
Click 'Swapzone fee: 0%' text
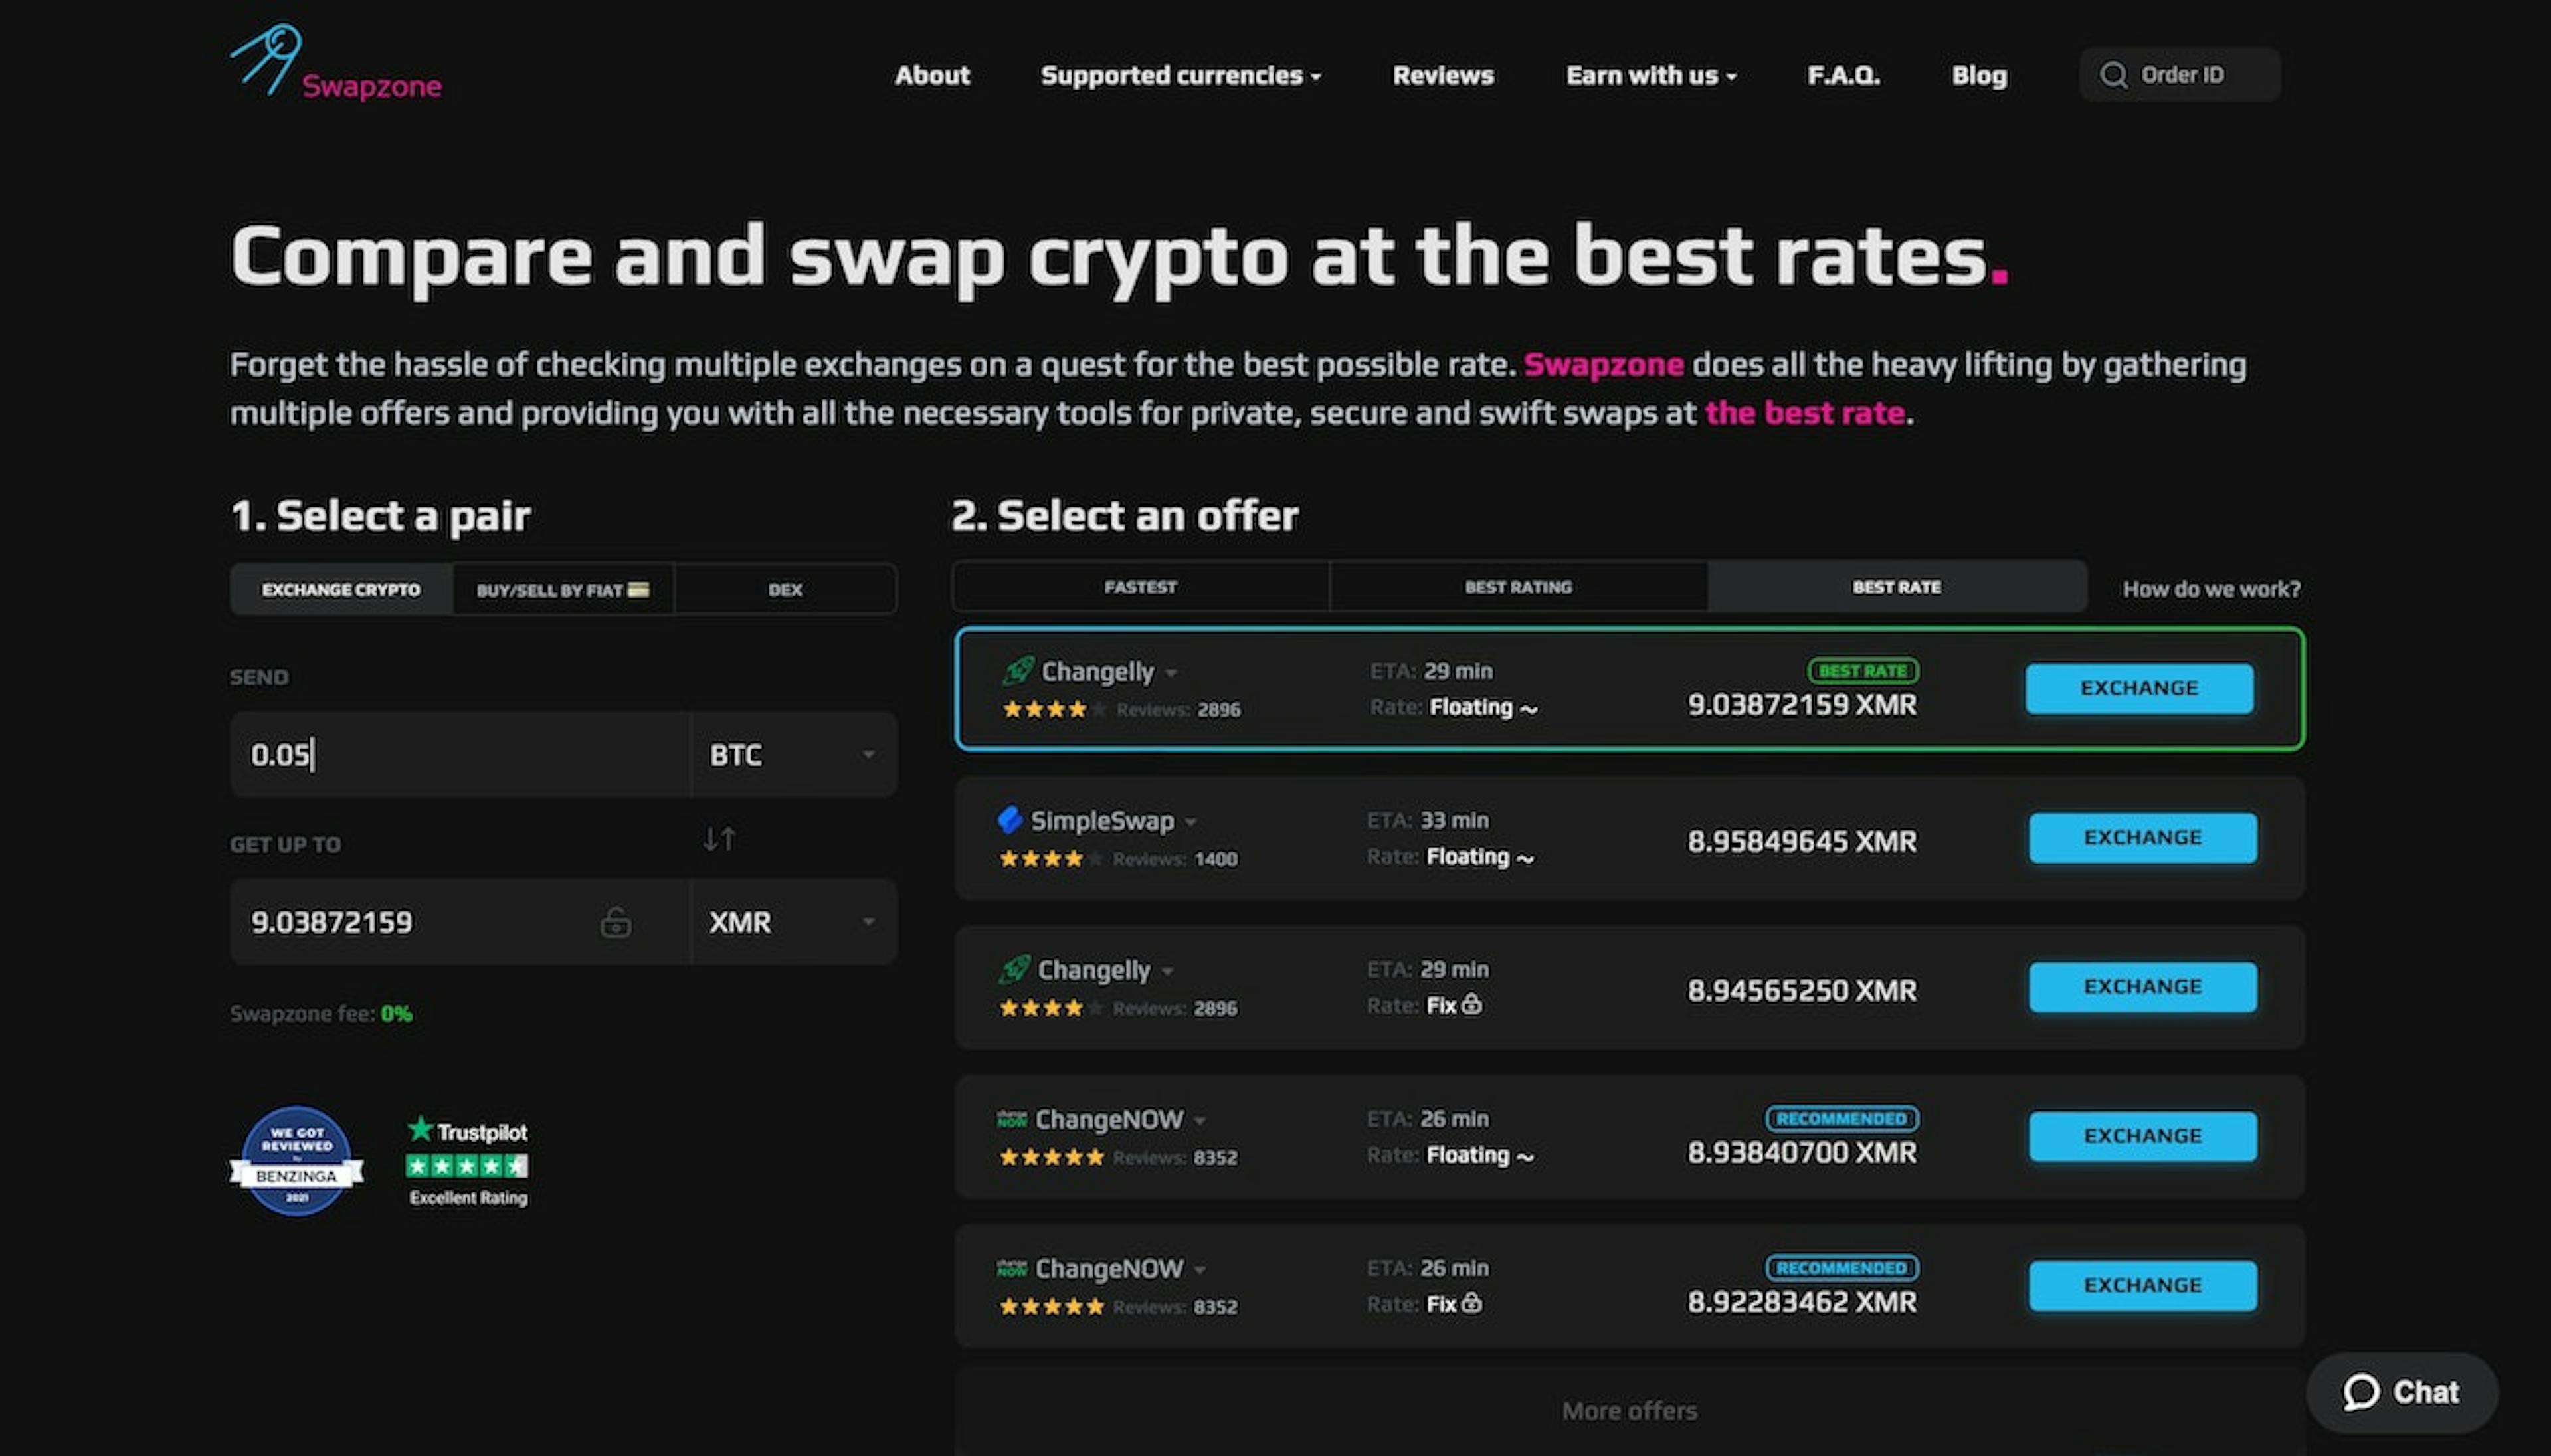(x=321, y=1014)
